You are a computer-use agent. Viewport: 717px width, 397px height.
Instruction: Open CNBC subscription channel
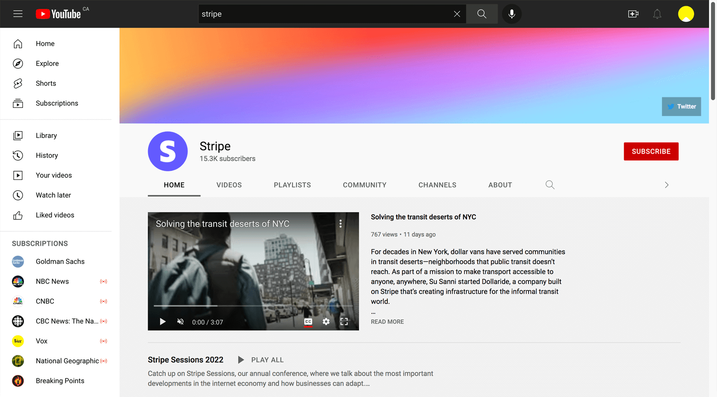[x=56, y=302]
